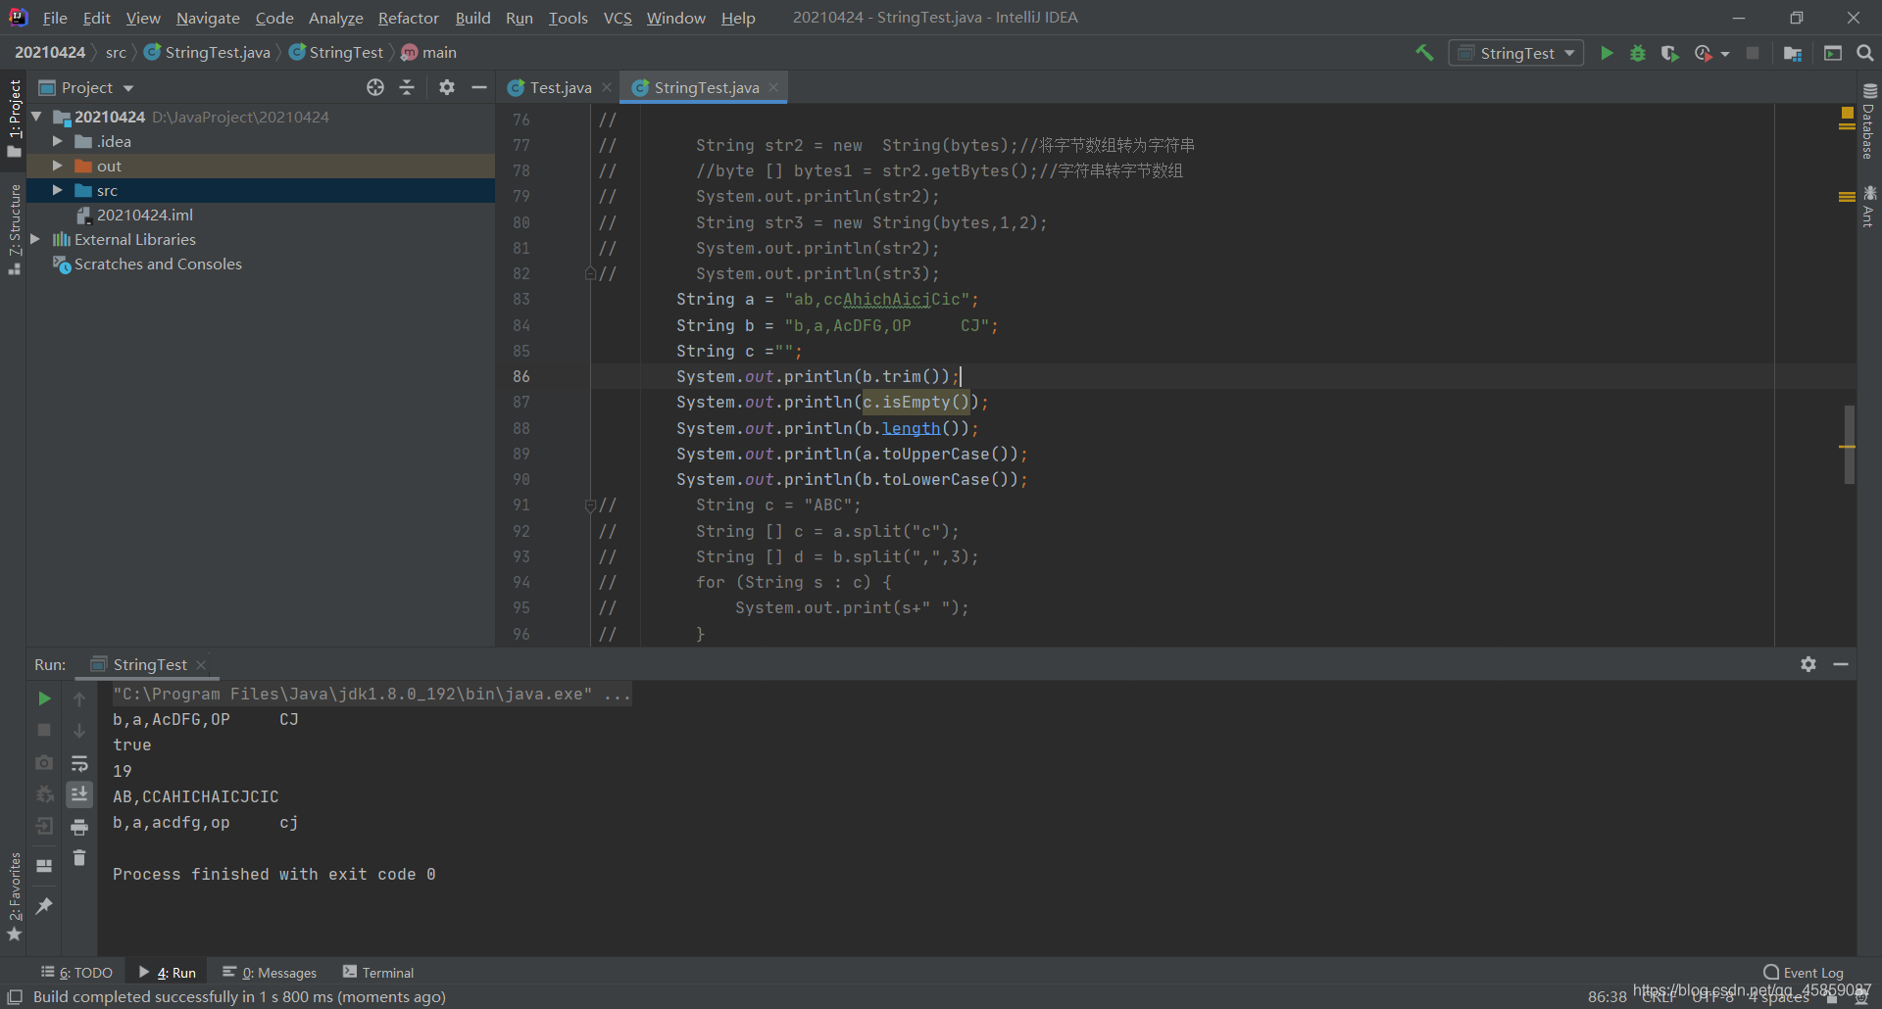This screenshot has width=1882, height=1009.
Task: Open the Terminal tool window
Action: coord(378,973)
